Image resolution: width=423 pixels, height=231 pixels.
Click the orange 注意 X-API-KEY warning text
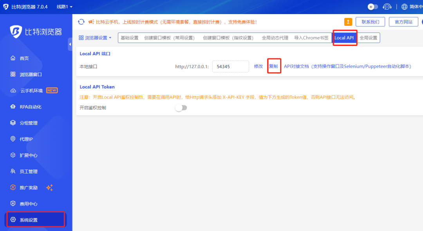[x=218, y=97]
